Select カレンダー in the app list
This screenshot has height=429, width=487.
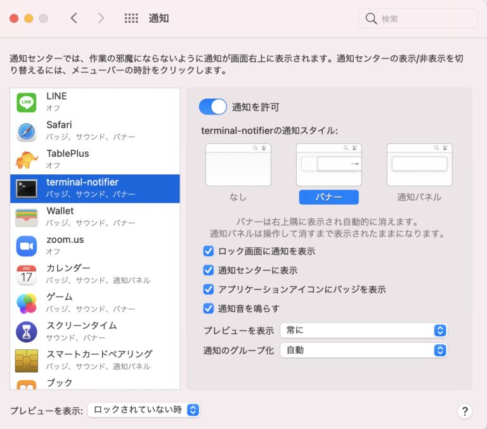coord(95,275)
